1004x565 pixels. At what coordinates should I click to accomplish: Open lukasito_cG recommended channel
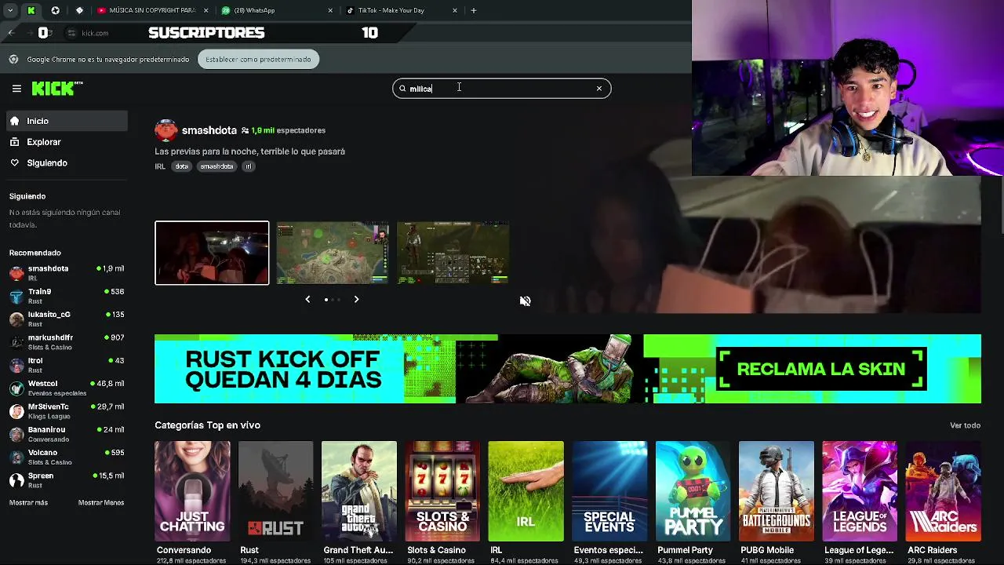point(66,319)
